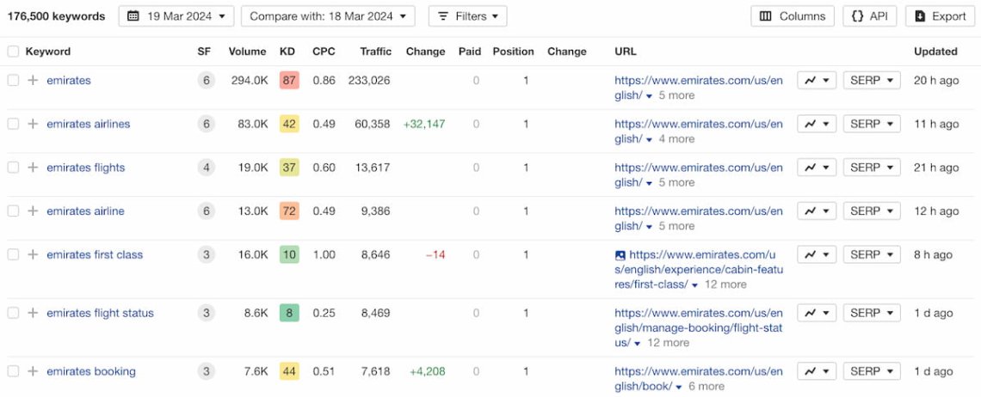Expand '12 more' URLs for flight status row

click(662, 343)
